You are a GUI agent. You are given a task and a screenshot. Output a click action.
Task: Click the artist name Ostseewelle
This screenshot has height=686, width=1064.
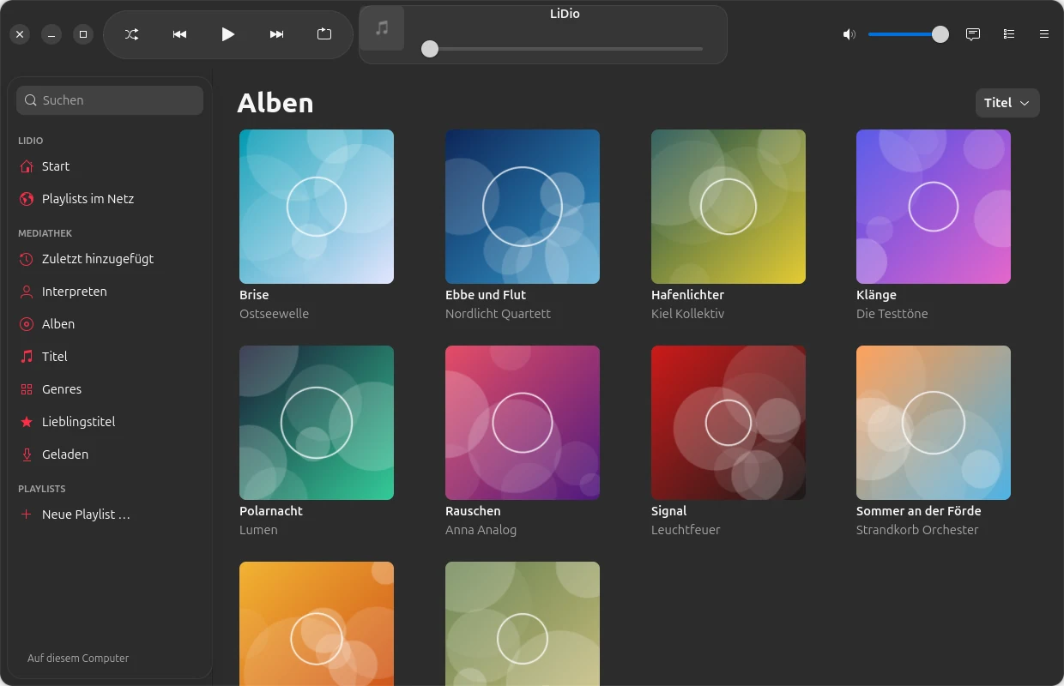274,314
